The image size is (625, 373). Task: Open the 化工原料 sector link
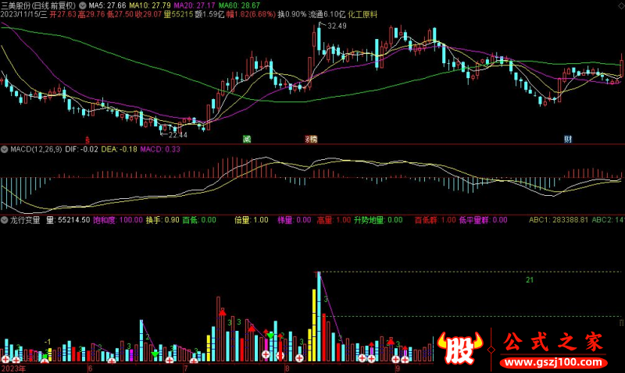362,14
